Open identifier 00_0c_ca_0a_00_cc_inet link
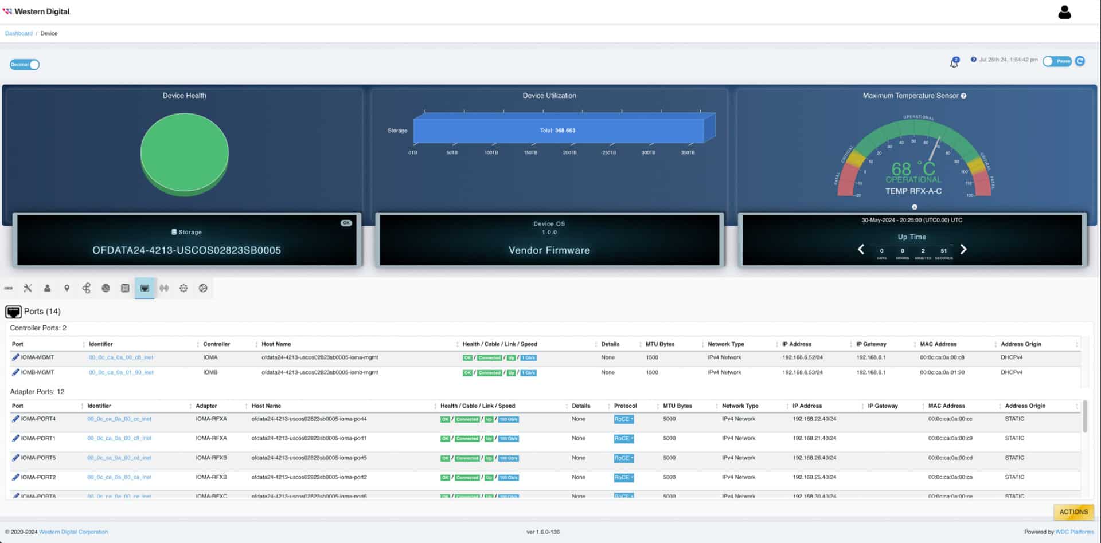 point(119,419)
